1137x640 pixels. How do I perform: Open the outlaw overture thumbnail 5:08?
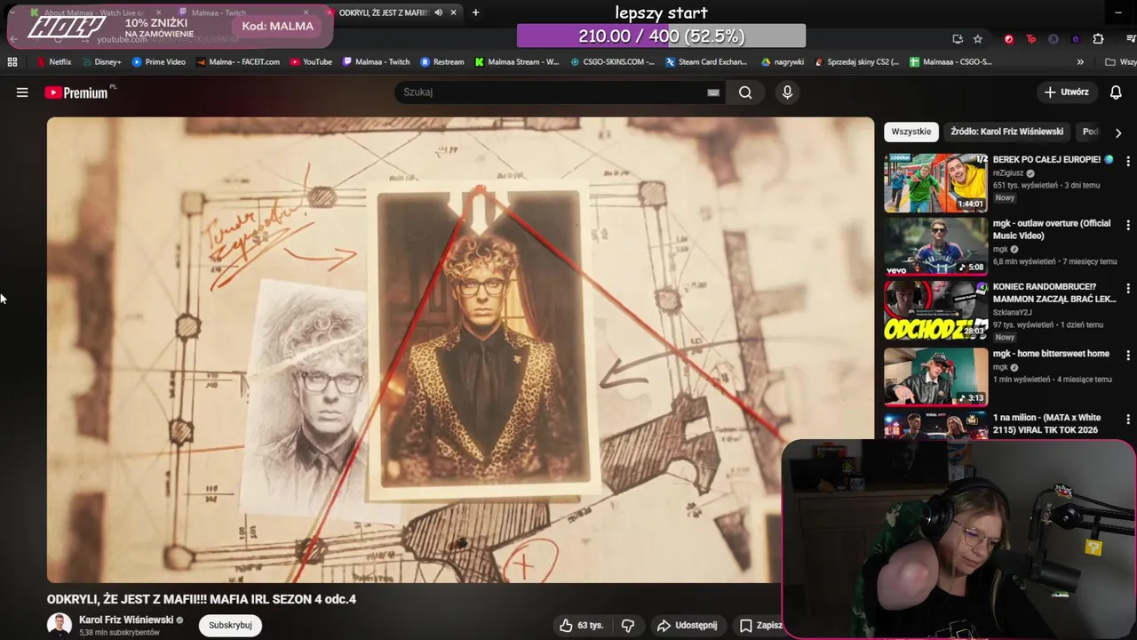(935, 246)
